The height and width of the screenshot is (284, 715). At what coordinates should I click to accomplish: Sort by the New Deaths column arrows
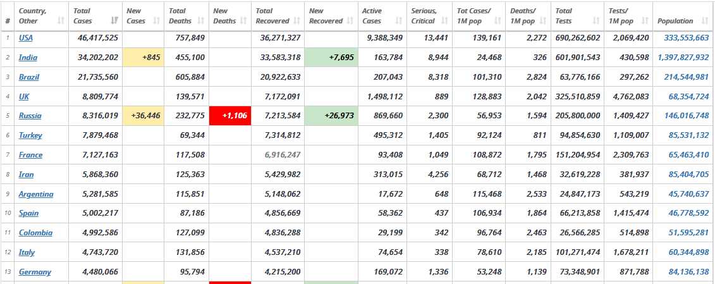click(x=243, y=21)
